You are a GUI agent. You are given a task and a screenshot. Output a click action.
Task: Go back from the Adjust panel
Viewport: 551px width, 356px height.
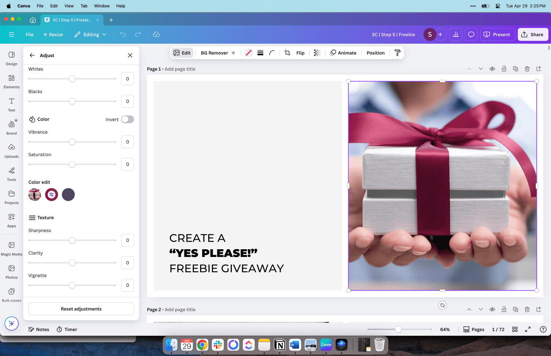pyautogui.click(x=32, y=55)
